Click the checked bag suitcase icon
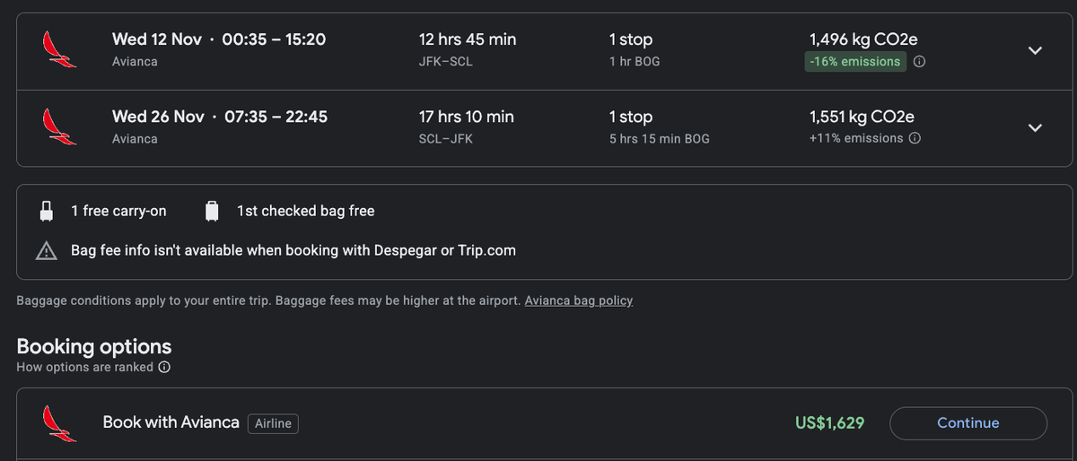The height and width of the screenshot is (461, 1077). (x=212, y=212)
